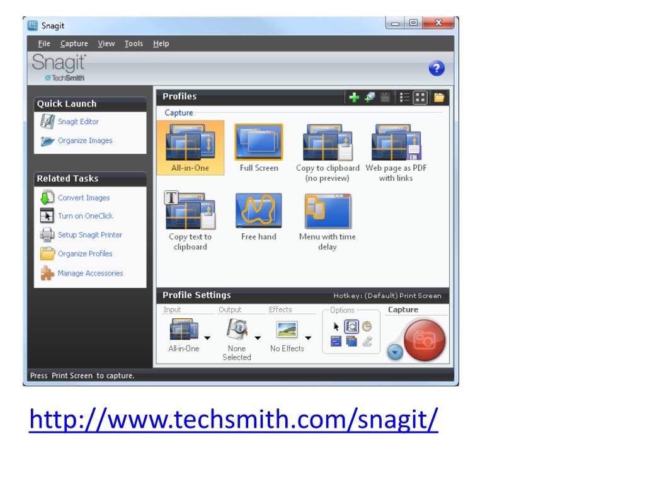Click the Organize Profiles folder icon in Related Tasks

click(x=47, y=253)
